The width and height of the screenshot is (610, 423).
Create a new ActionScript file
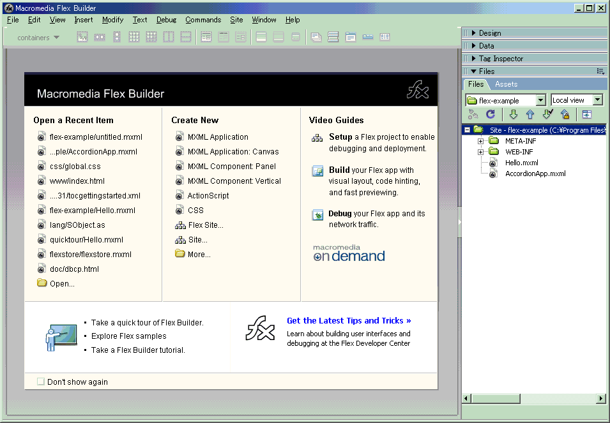point(208,195)
